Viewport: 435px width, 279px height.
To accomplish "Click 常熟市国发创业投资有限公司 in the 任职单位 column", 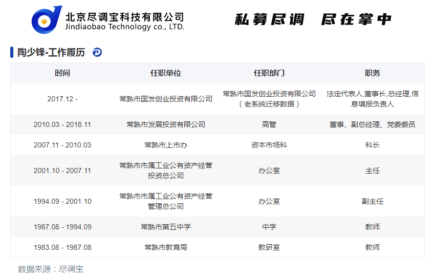I will click(166, 99).
